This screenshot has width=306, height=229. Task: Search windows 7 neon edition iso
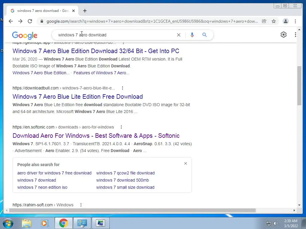[x=42, y=187]
